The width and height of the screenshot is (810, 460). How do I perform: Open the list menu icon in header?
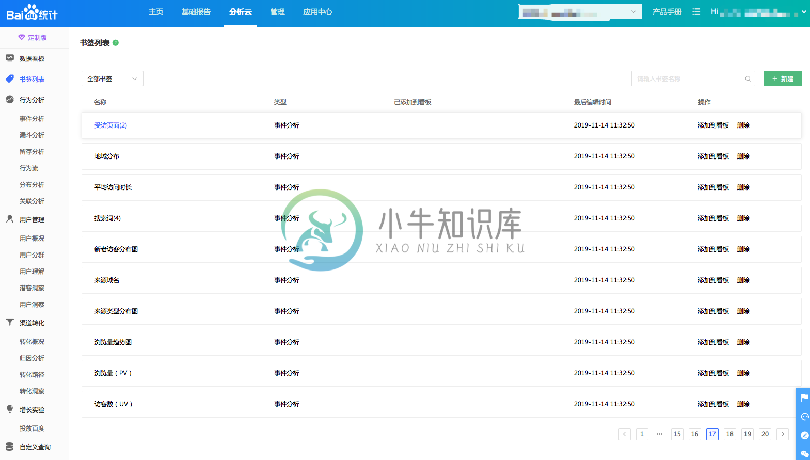point(696,12)
